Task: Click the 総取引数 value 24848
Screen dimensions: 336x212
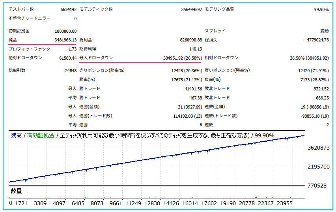Action: pos(70,71)
